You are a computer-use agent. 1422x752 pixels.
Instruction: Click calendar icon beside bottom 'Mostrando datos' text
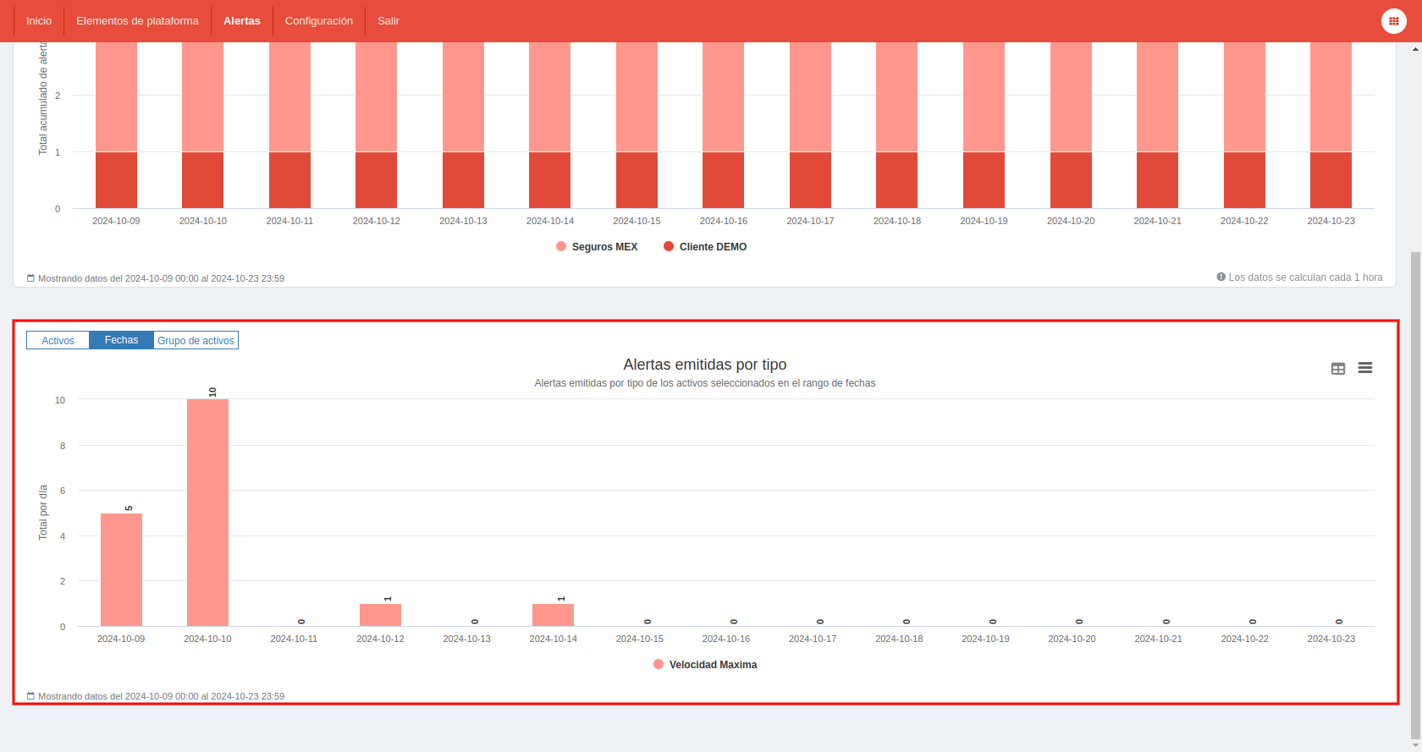[31, 696]
